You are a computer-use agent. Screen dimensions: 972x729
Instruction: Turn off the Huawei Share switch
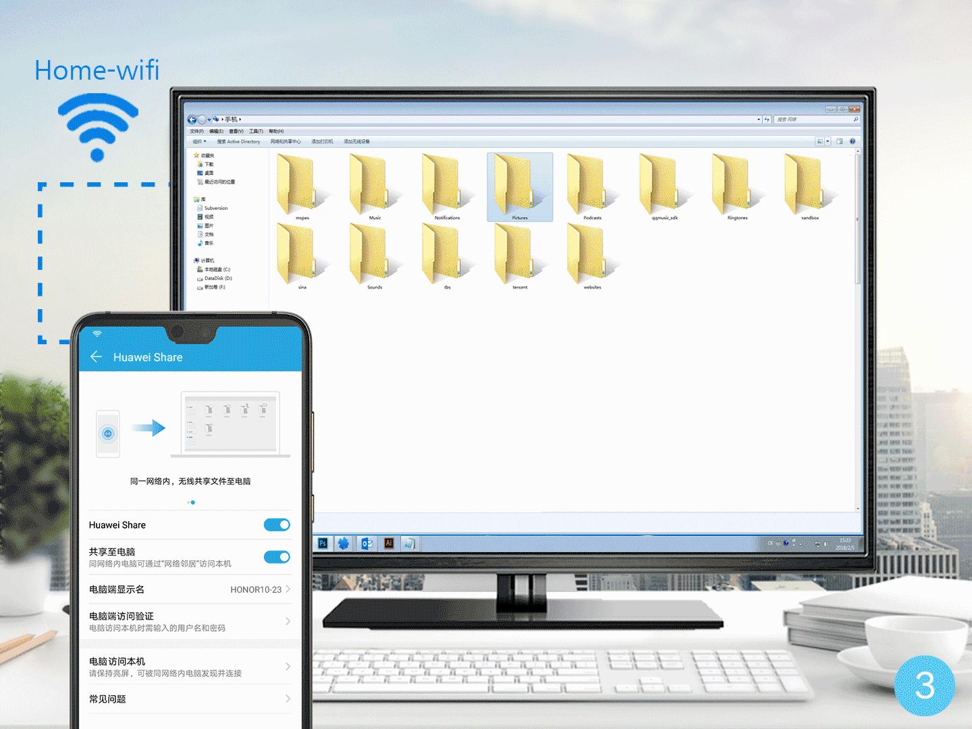[277, 524]
